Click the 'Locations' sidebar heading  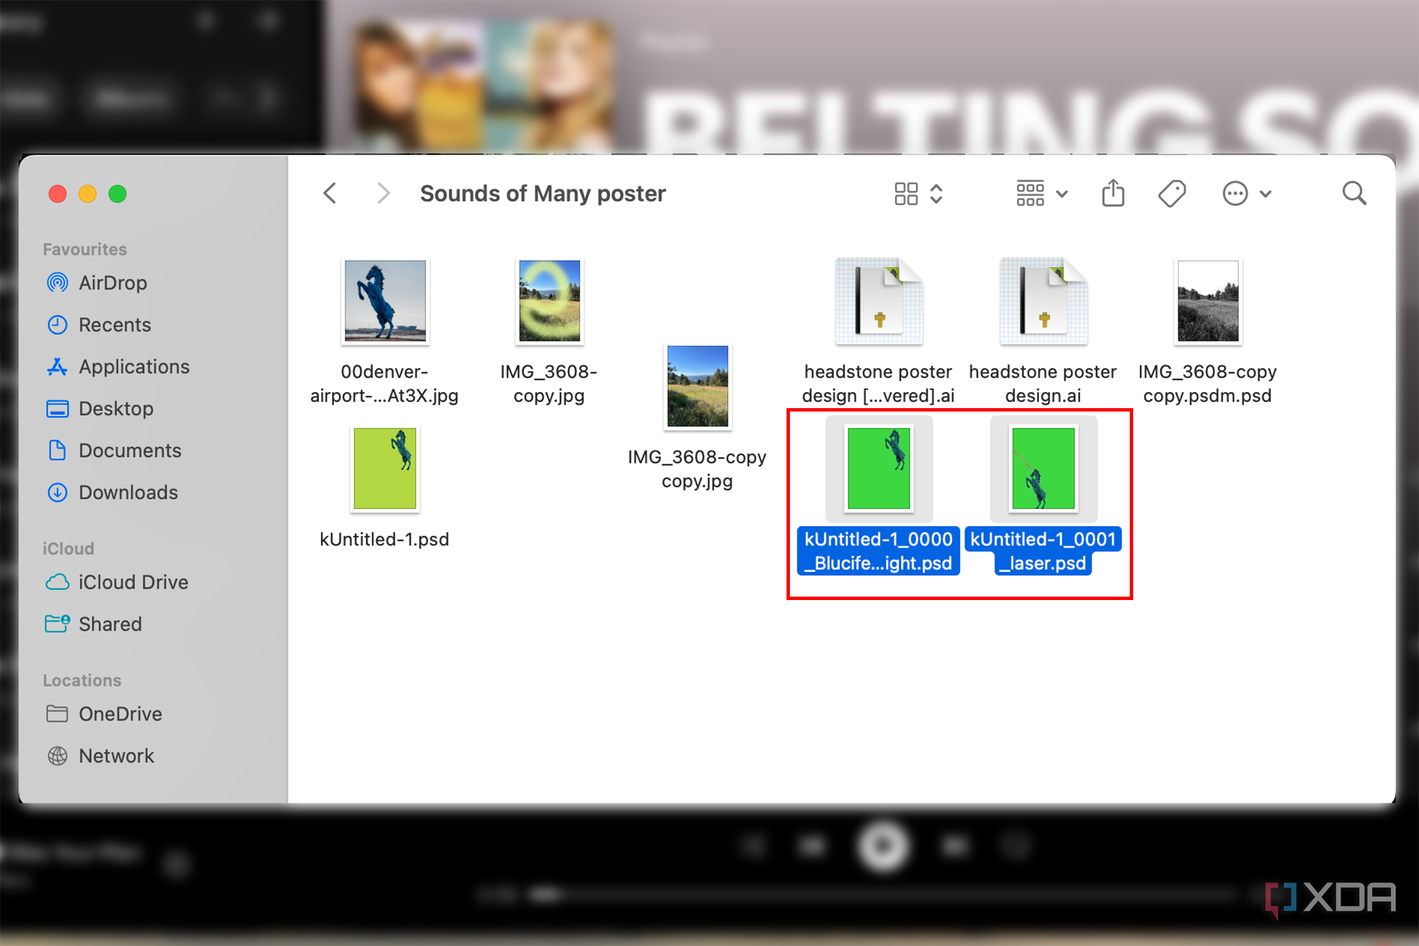point(82,680)
